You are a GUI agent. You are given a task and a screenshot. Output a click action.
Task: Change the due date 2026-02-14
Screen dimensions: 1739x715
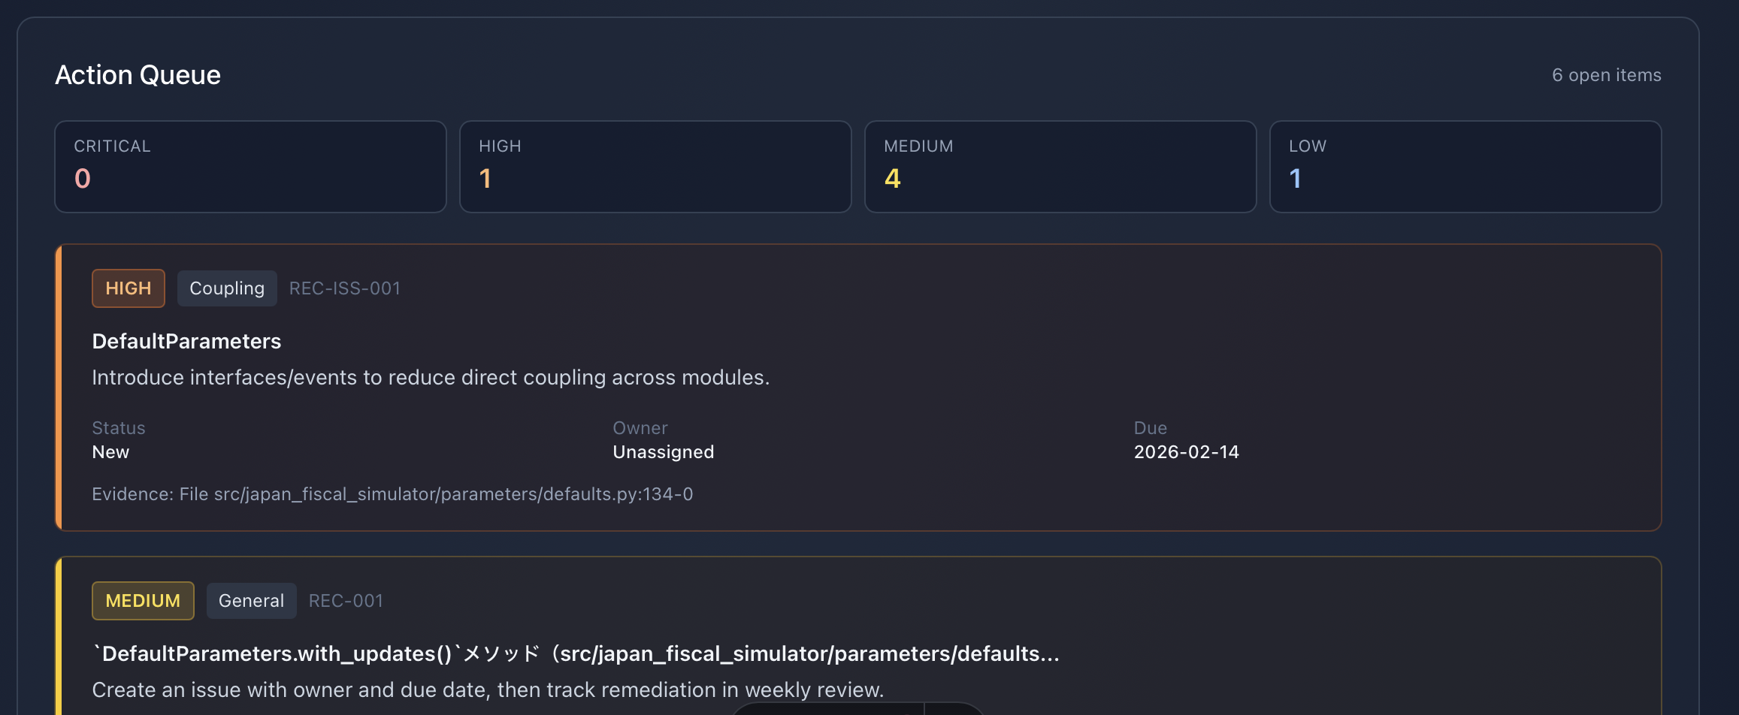tap(1186, 451)
